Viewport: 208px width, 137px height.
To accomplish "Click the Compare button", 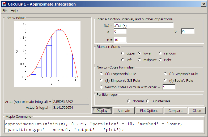I will coord(175,111).
